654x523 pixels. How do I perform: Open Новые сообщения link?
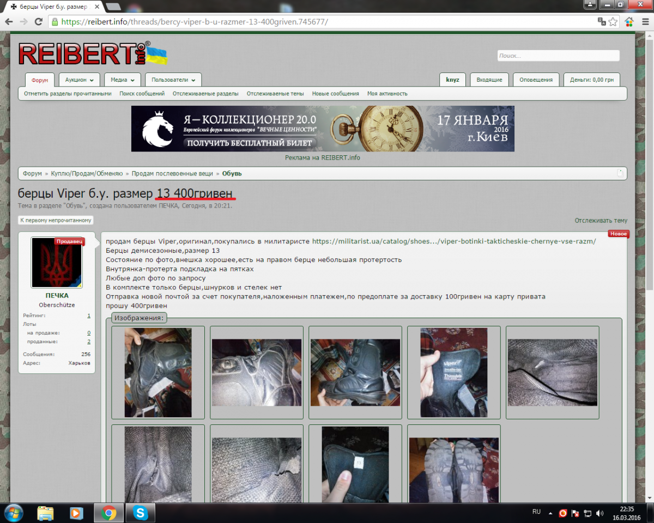coord(336,94)
